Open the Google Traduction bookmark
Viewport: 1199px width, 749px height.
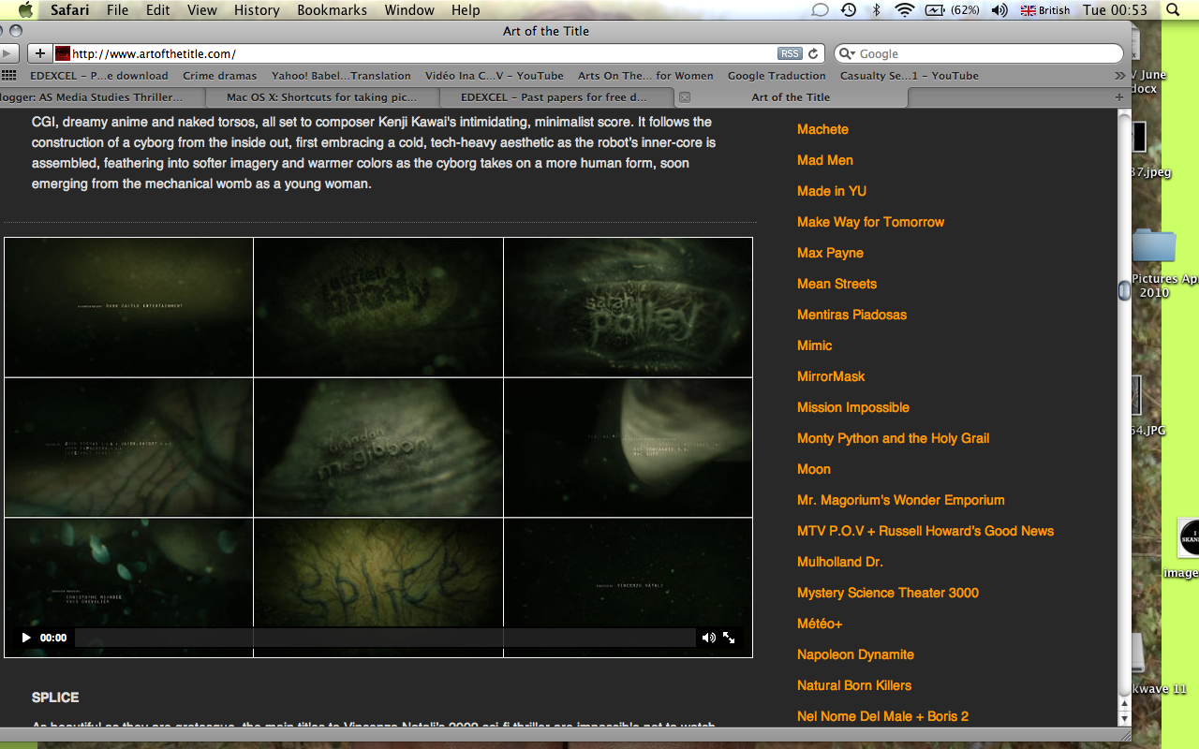point(777,76)
